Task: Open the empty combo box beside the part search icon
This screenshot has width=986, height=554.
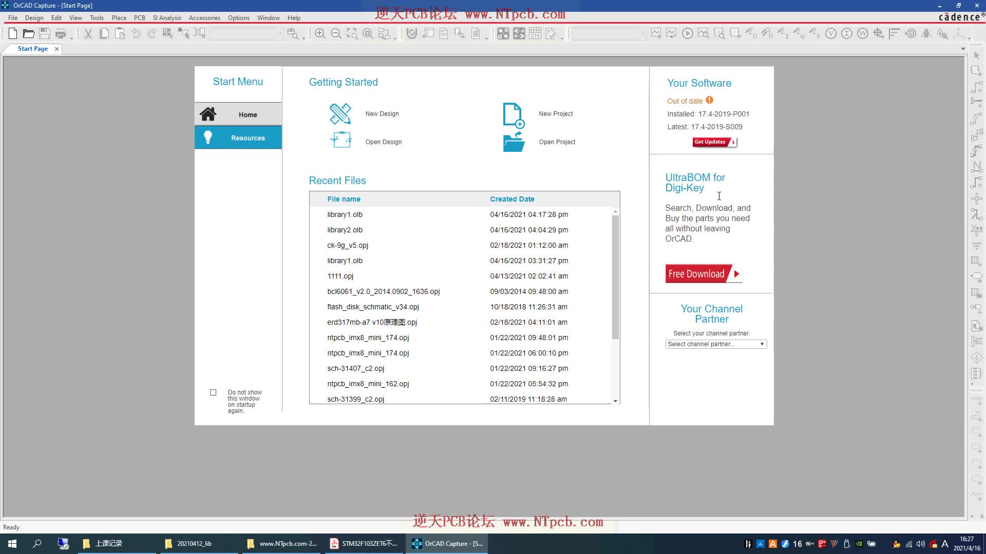Action: [x=246, y=34]
